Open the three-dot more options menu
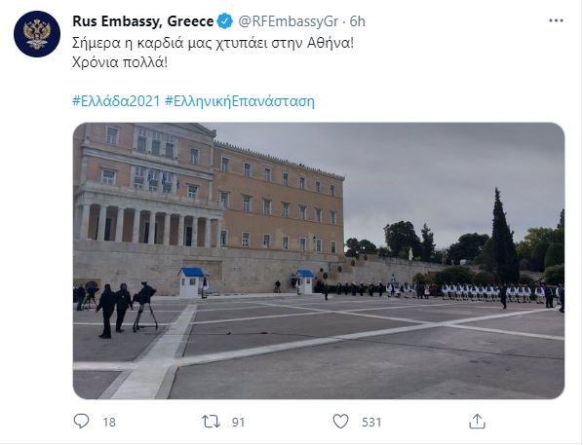This screenshot has height=445, width=583. (x=556, y=20)
